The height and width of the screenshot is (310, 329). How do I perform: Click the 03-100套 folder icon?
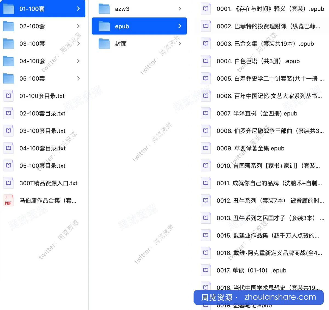pos(8,44)
